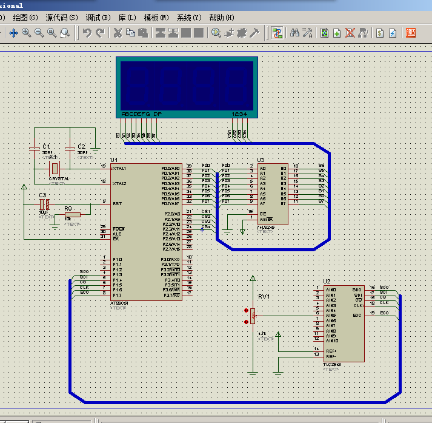Click the TLC2543 part label text
Viewport: 432px width, 423px height.
[331, 365]
